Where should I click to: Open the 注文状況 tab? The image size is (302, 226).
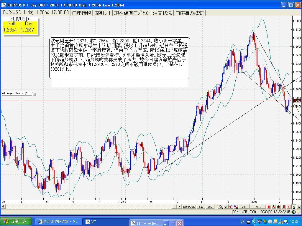coord(162,13)
